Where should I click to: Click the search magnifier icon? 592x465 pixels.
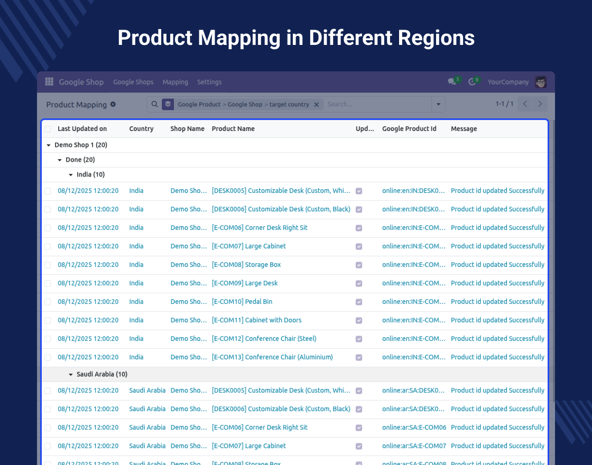tap(154, 104)
